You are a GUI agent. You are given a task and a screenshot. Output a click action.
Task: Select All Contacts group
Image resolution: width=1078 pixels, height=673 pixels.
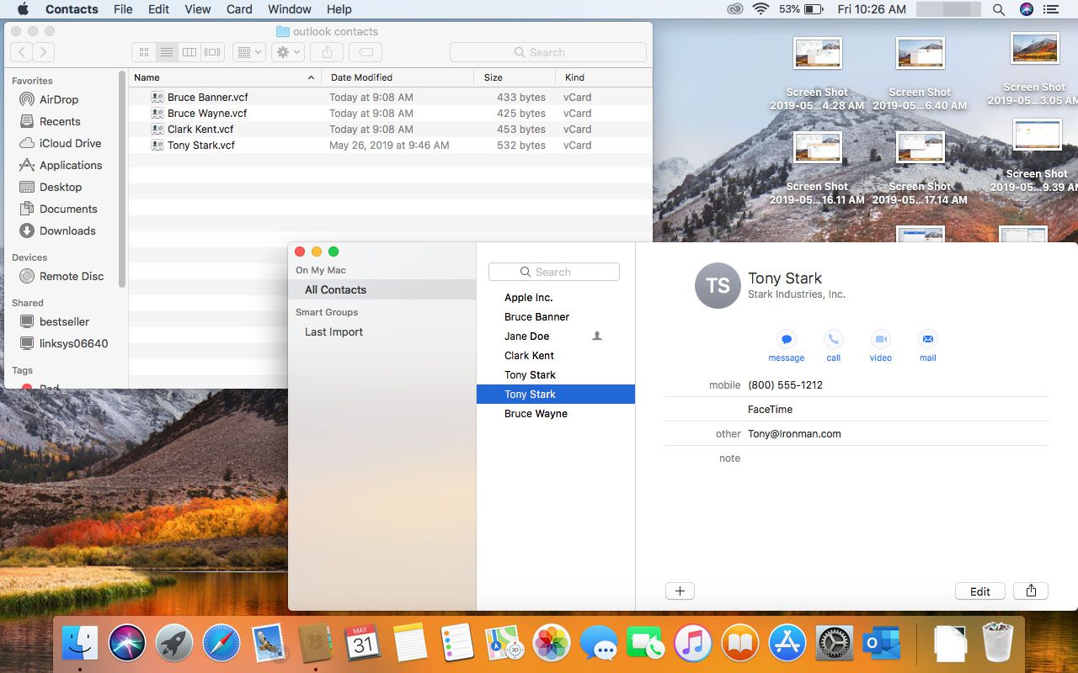pyautogui.click(x=382, y=289)
